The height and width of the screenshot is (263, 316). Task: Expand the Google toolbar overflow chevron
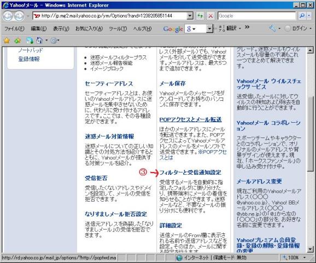coord(247,27)
